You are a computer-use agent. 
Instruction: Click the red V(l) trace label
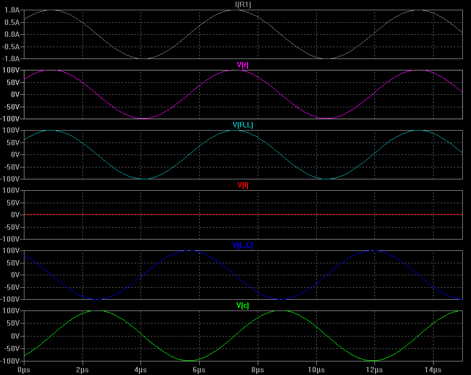[x=243, y=185]
